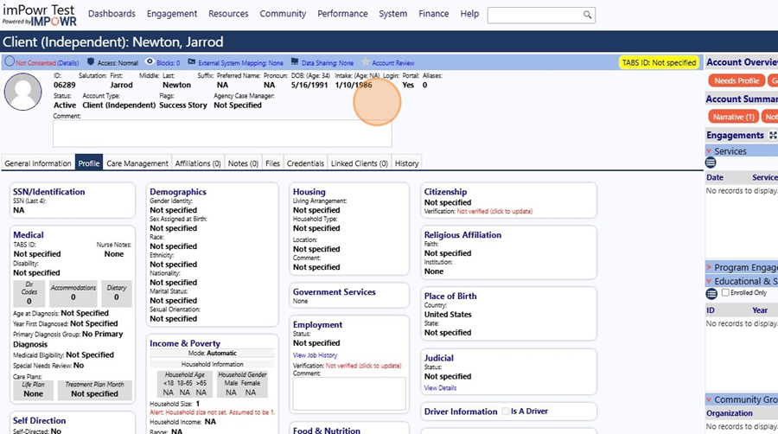Click the Data Sharing icon
The height and width of the screenshot is (434, 778).
click(x=295, y=62)
